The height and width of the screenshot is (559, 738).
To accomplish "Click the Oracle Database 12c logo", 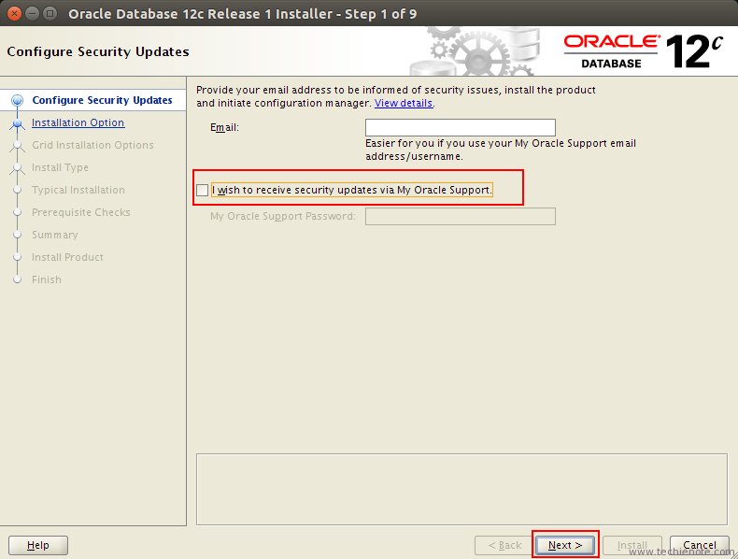I will tap(643, 51).
